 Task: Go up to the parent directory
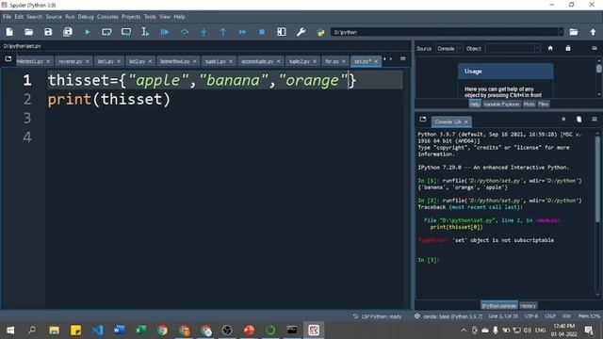click(x=593, y=32)
